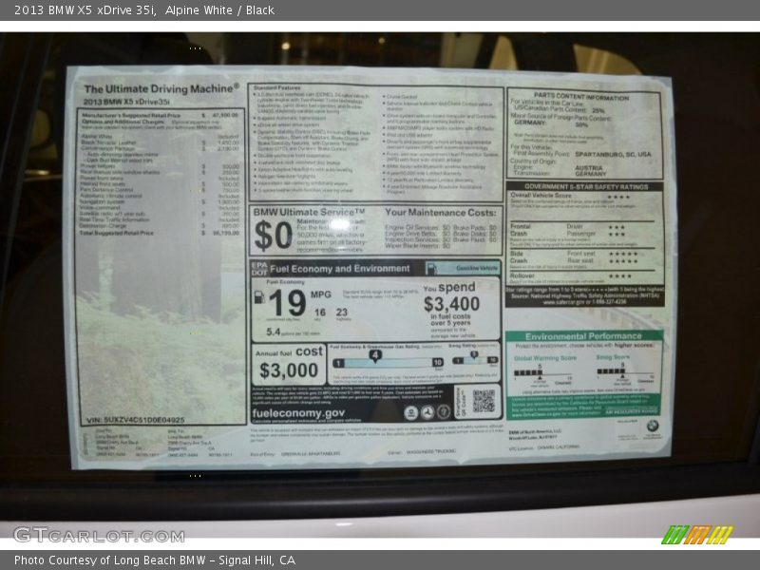Click the GTCARLOT.COM watermark logo

85,534
